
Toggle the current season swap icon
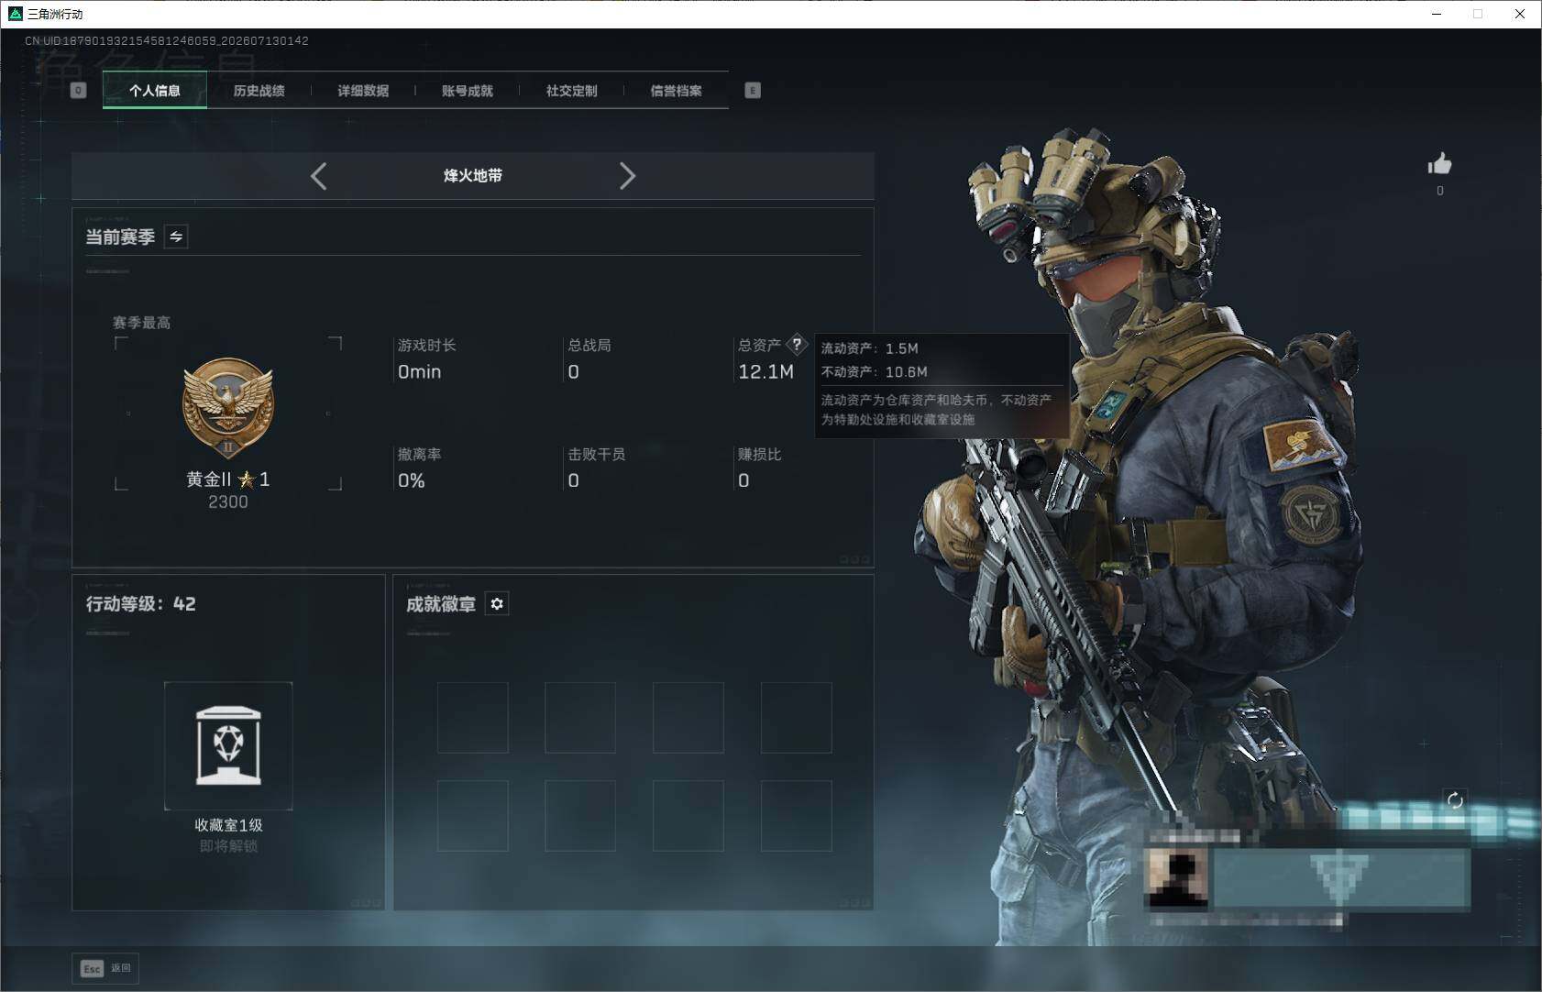(176, 237)
